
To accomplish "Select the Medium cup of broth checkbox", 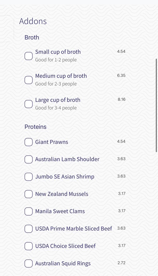I will 28,80.
